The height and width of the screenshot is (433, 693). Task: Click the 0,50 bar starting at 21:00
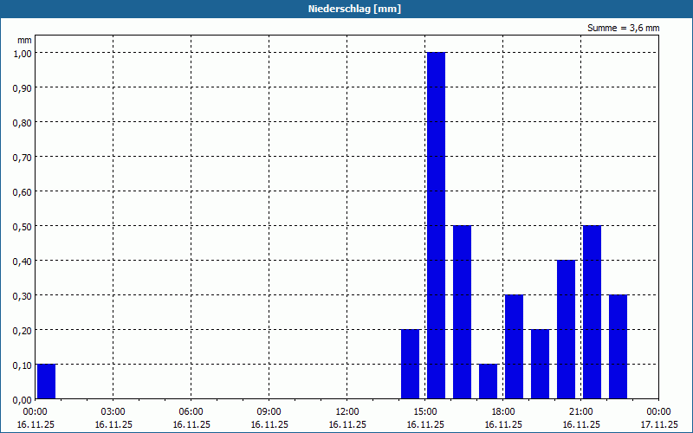coord(592,312)
